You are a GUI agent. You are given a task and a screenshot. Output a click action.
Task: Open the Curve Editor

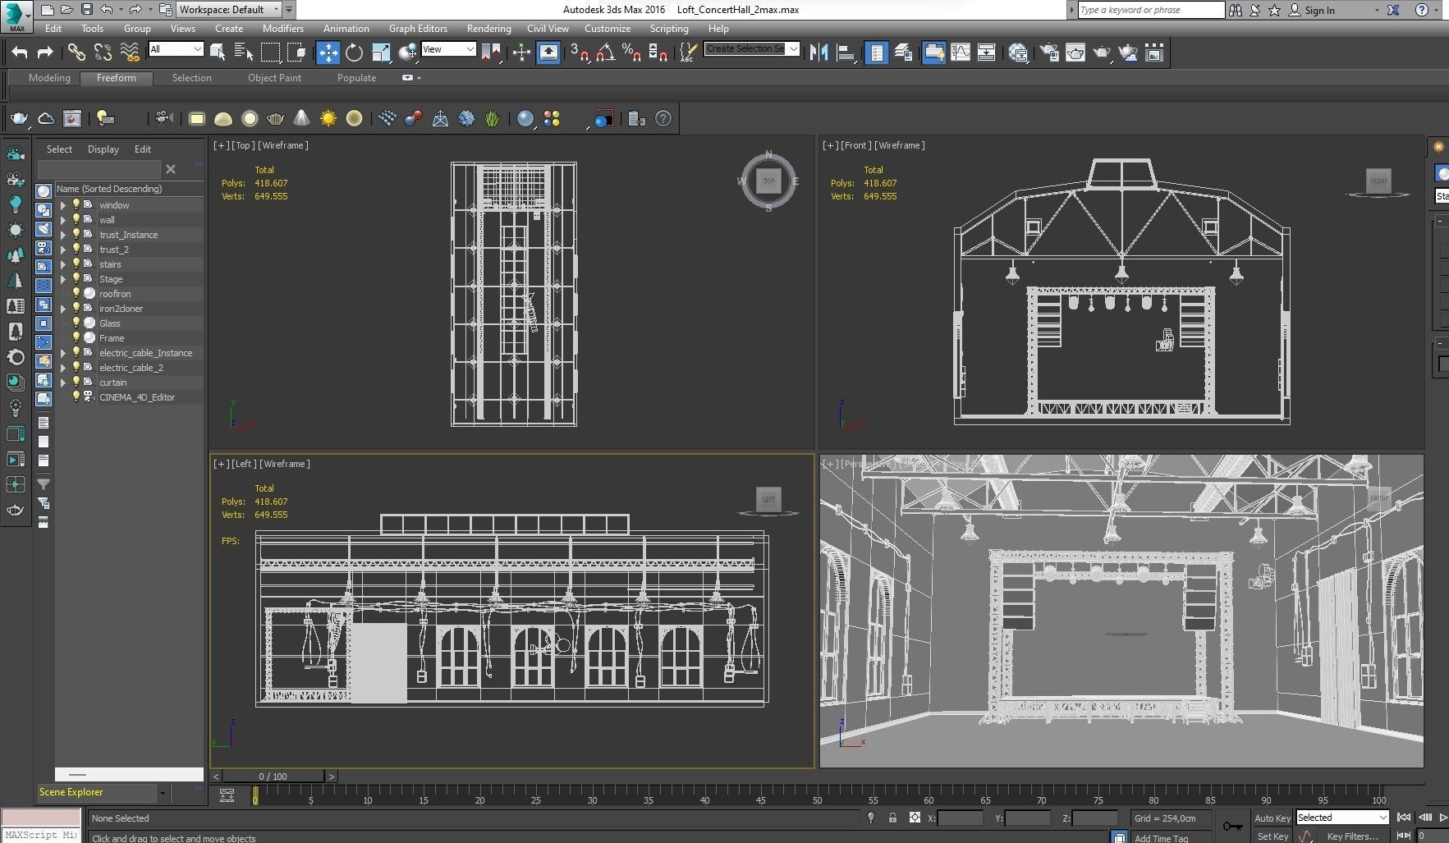[960, 53]
